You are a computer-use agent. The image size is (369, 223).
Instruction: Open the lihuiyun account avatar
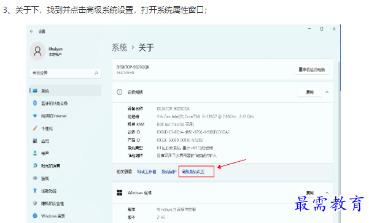click(x=37, y=51)
